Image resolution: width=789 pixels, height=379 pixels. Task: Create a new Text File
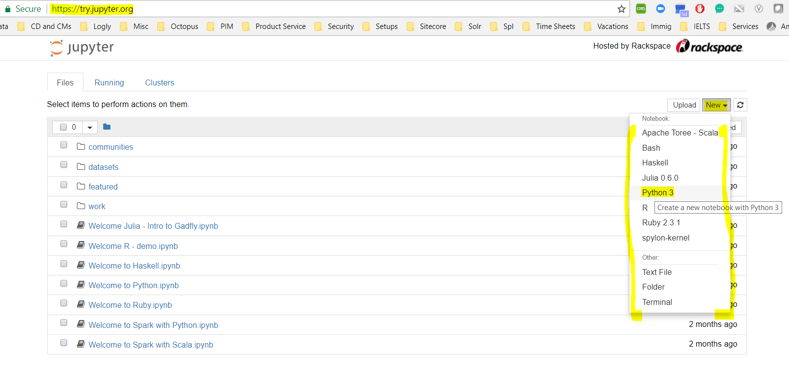click(x=680, y=272)
